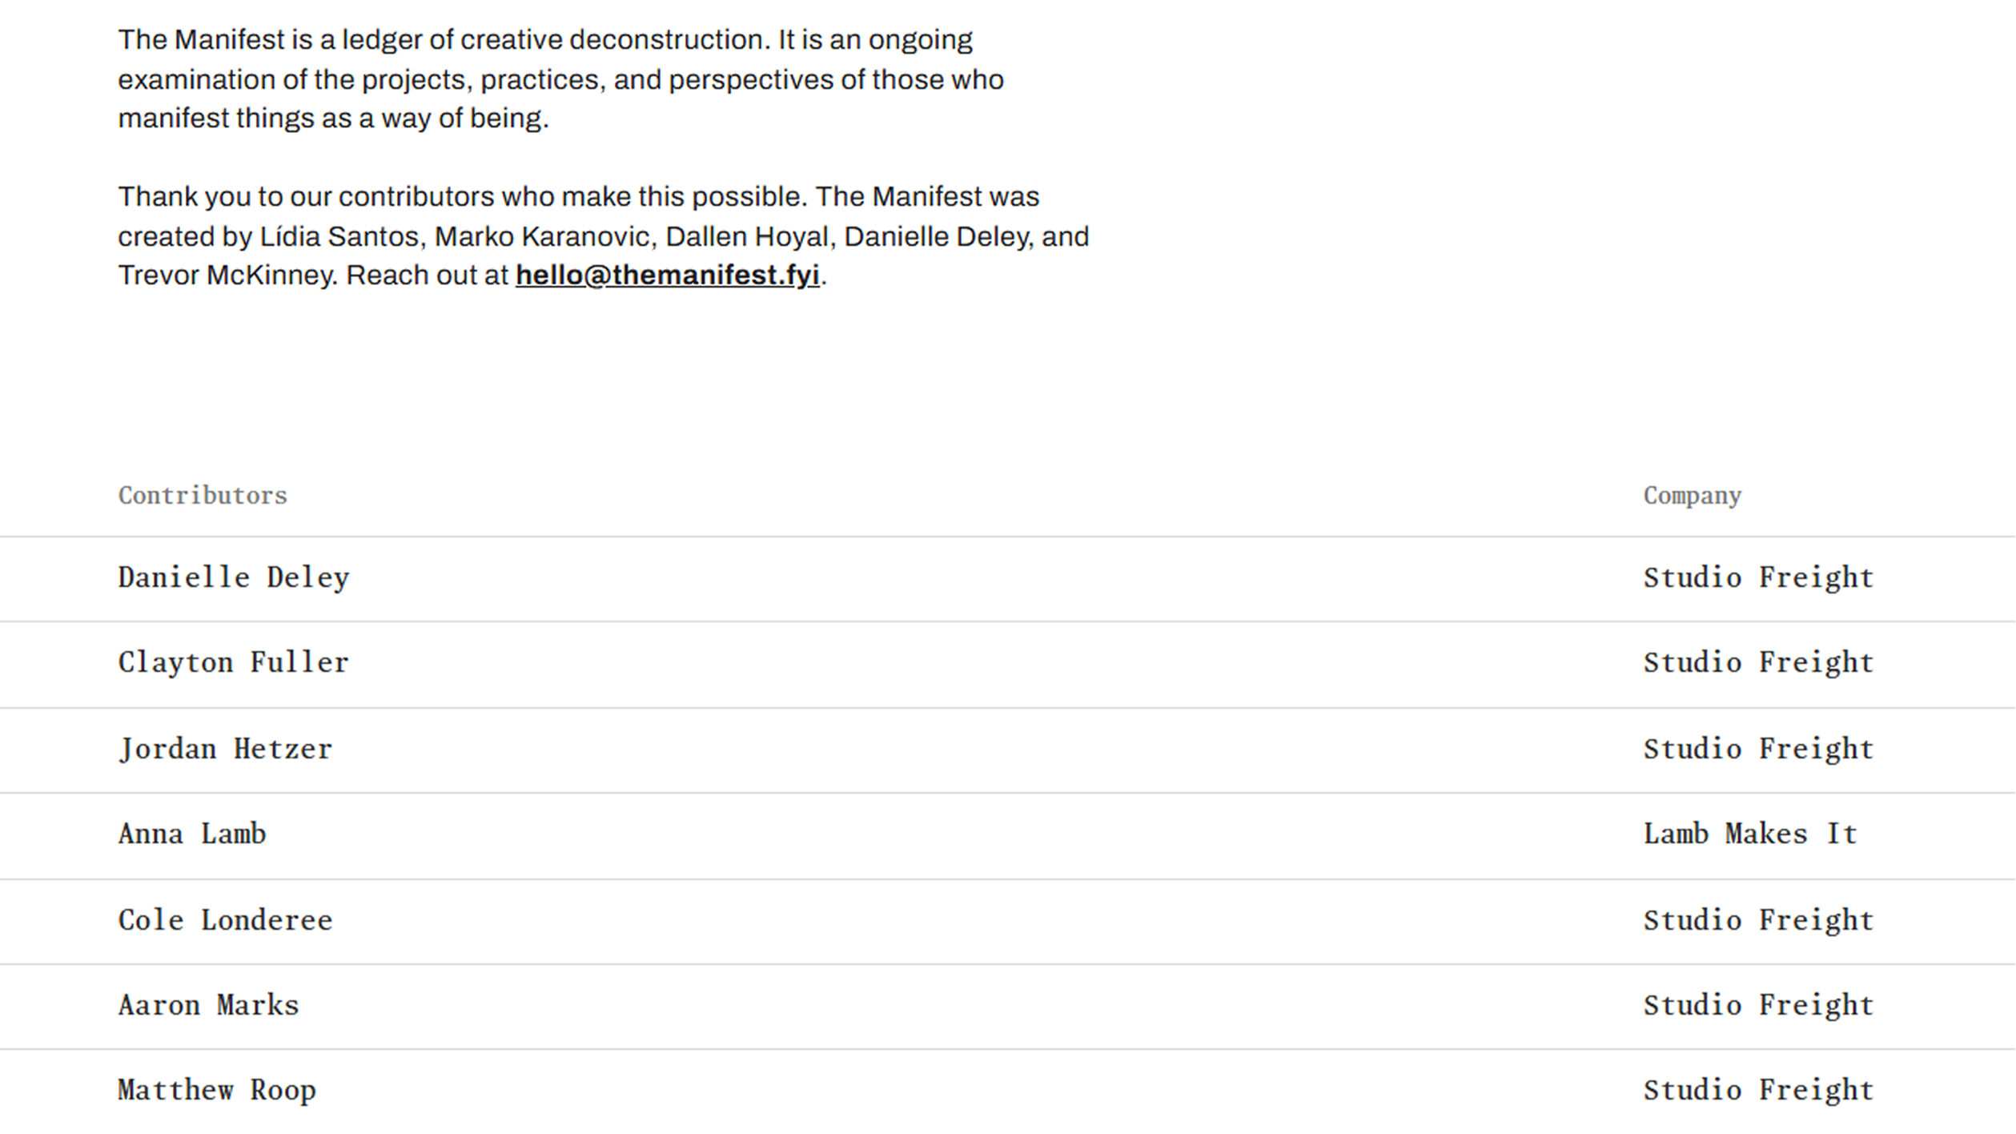The image size is (2016, 1134).
Task: Select the Contributors column header
Action: 203,496
